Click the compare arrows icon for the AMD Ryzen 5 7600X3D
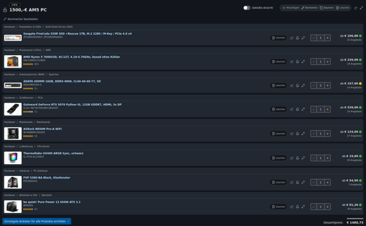Viewport: 366px width, 226px height. (303, 62)
